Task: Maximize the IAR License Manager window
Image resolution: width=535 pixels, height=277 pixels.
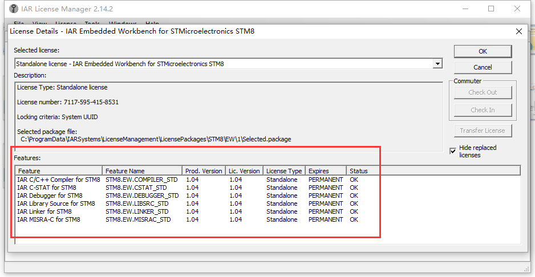Action: pyautogui.click(x=491, y=9)
